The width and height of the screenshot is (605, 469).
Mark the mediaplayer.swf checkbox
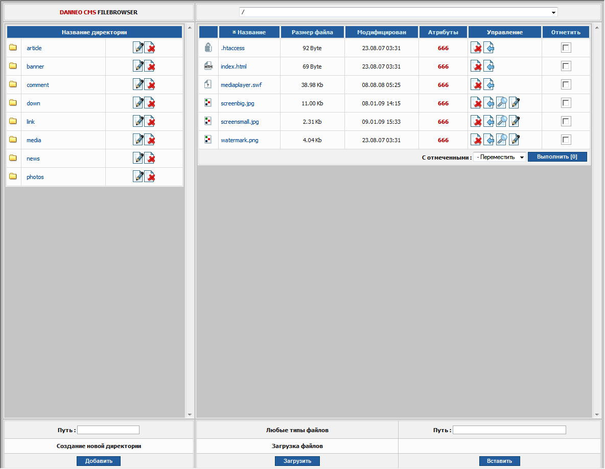point(566,84)
